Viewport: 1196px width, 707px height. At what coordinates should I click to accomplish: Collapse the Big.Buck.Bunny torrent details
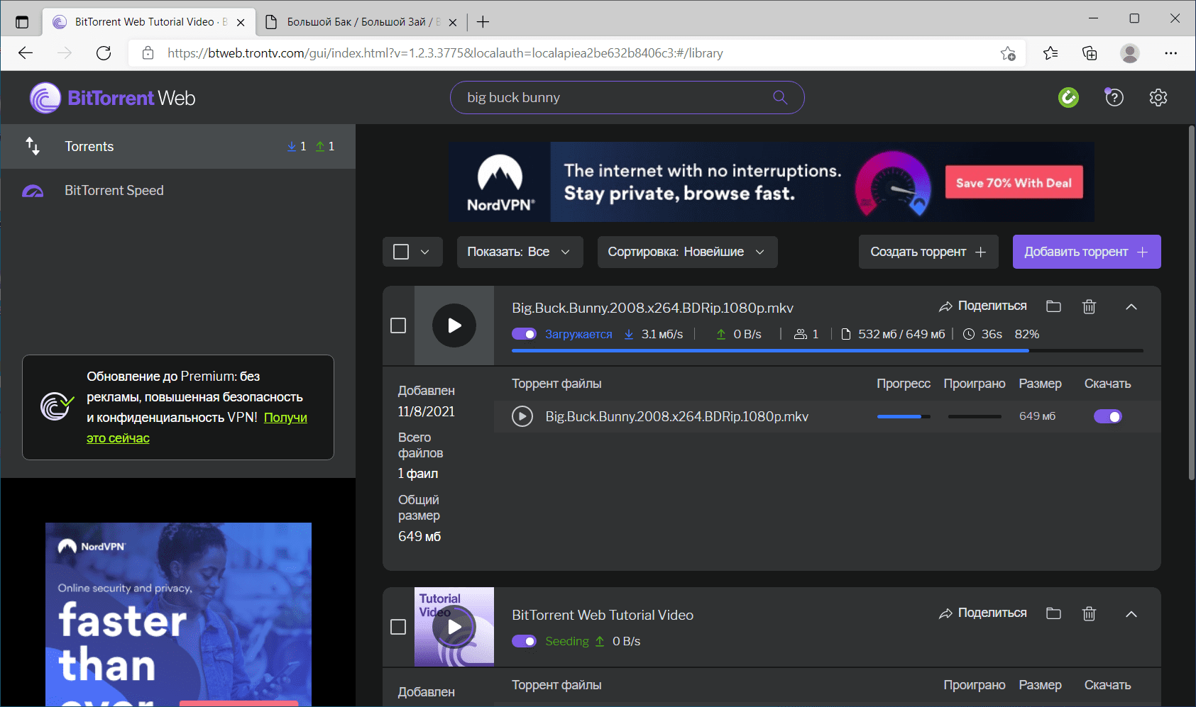[1131, 306]
